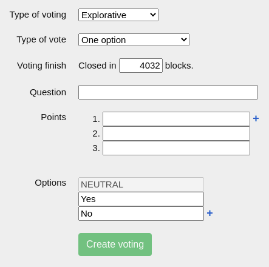This screenshot has height=267, width=269.
Task: Click the disabled NEUTRAL option field
Action: tap(141, 184)
